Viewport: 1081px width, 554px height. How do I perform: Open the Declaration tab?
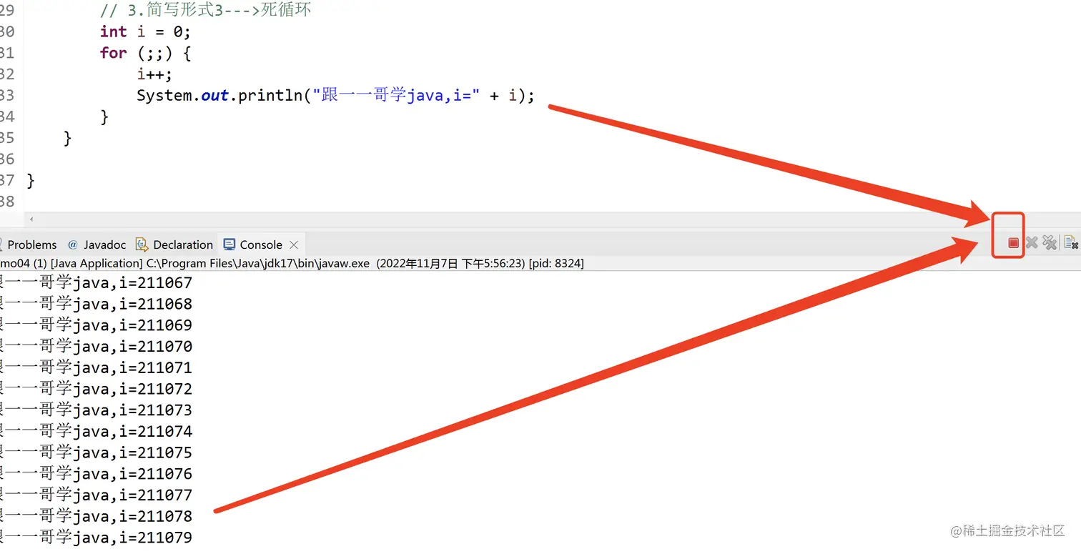[174, 244]
